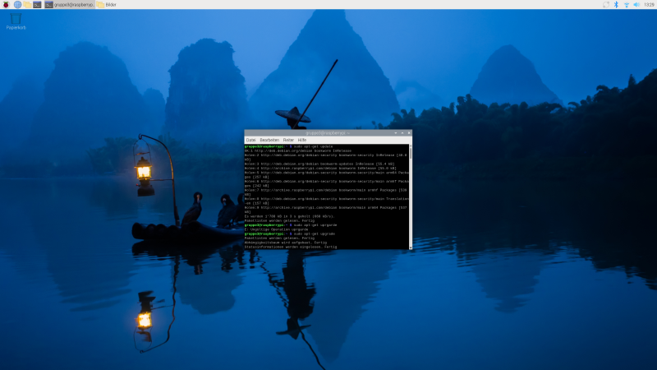This screenshot has width=657, height=370.
Task: Open the Papierkorb trash icon on desktop
Action: (16, 19)
